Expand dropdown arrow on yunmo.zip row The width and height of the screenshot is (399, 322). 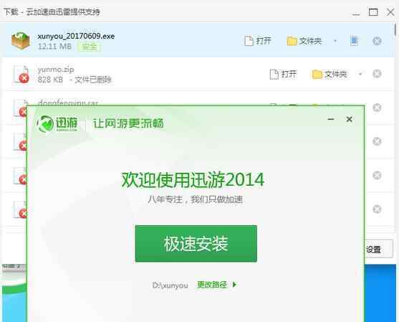tap(360, 74)
